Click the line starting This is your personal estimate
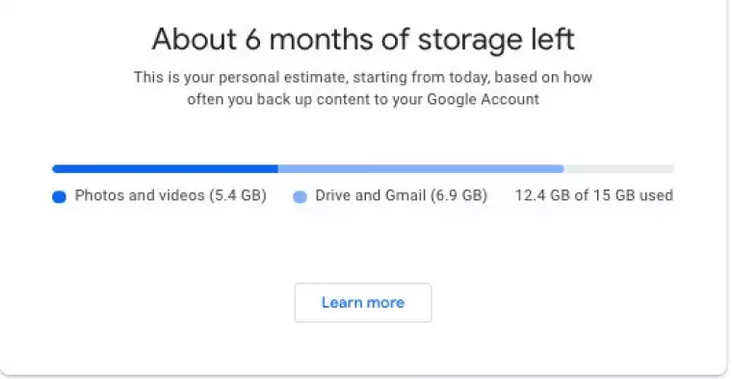The height and width of the screenshot is (379, 732). click(363, 77)
